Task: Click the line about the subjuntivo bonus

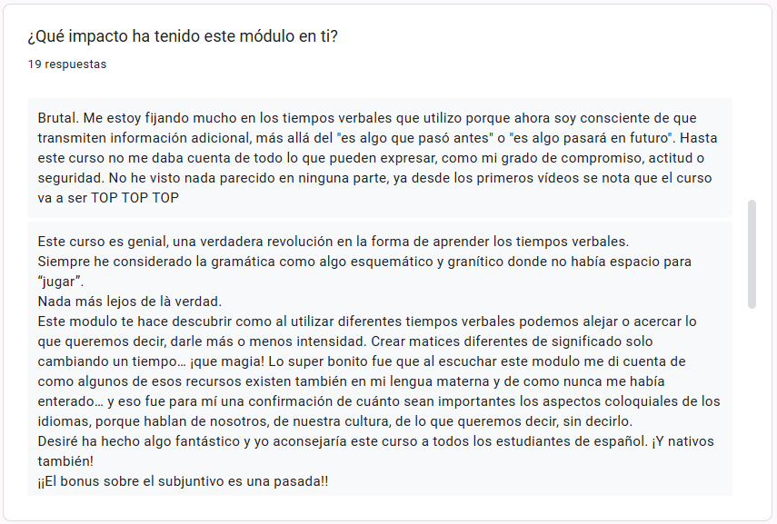Action: 183,481
